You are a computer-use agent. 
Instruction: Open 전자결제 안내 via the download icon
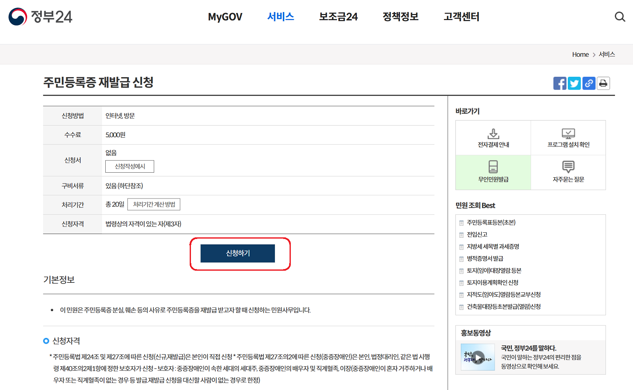493,138
